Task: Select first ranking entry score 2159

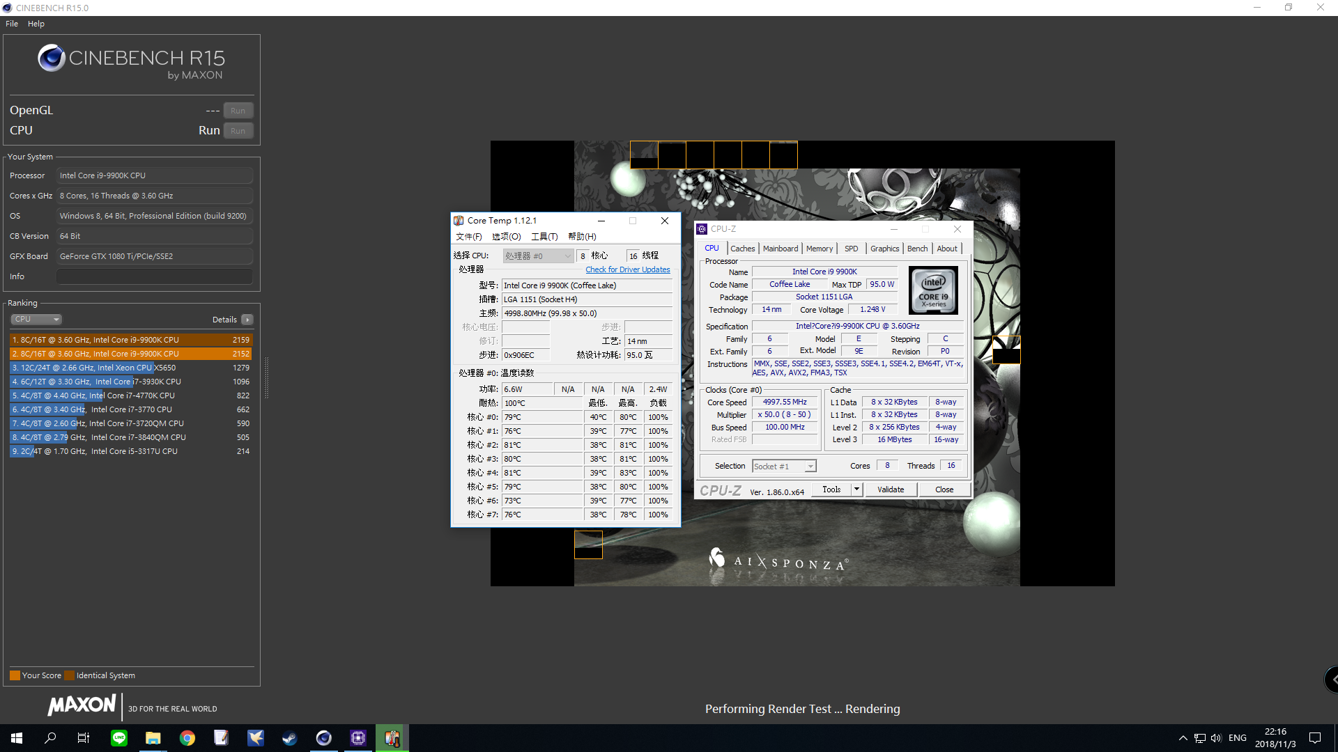Action: tap(131, 340)
